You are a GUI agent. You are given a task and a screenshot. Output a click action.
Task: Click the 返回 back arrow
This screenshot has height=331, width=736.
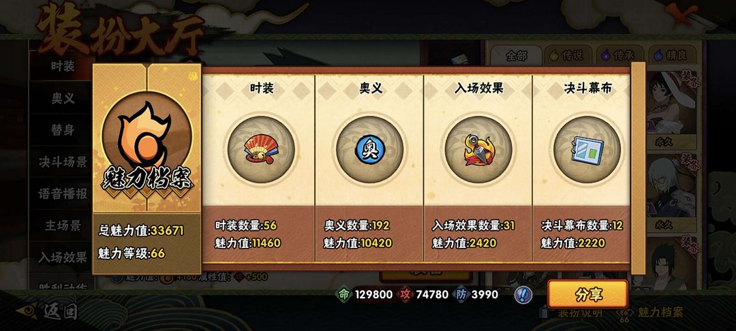(x=46, y=311)
